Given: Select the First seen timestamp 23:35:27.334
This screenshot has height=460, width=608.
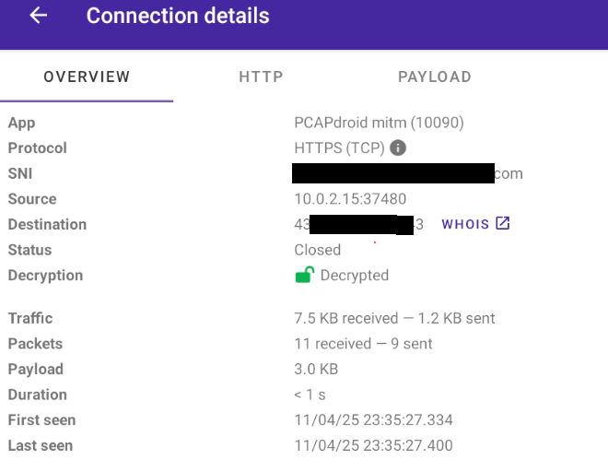Looking at the screenshot, I should [373, 420].
